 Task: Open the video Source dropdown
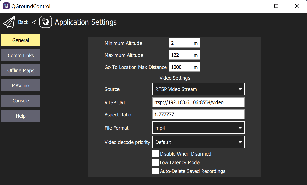pyautogui.click(x=198, y=89)
